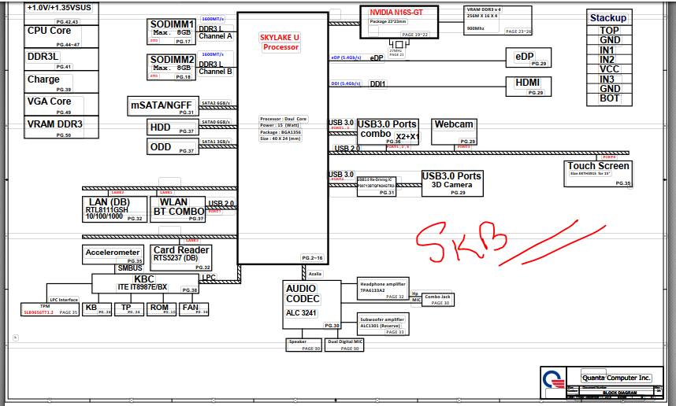676x406 pixels.
Task: Click the IN1 layer in Stackup
Action: coord(609,50)
